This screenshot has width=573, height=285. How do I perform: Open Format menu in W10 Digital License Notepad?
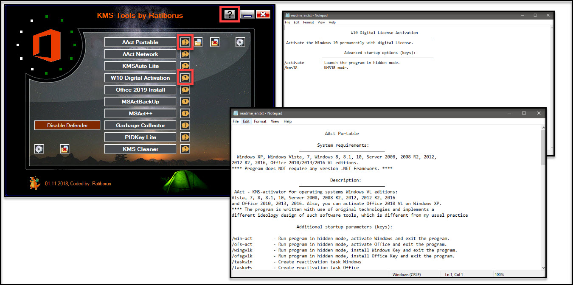(x=309, y=22)
